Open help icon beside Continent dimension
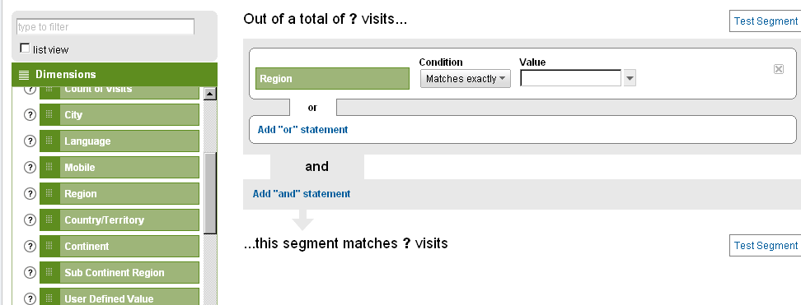Image resolution: width=801 pixels, height=305 pixels. [x=30, y=246]
